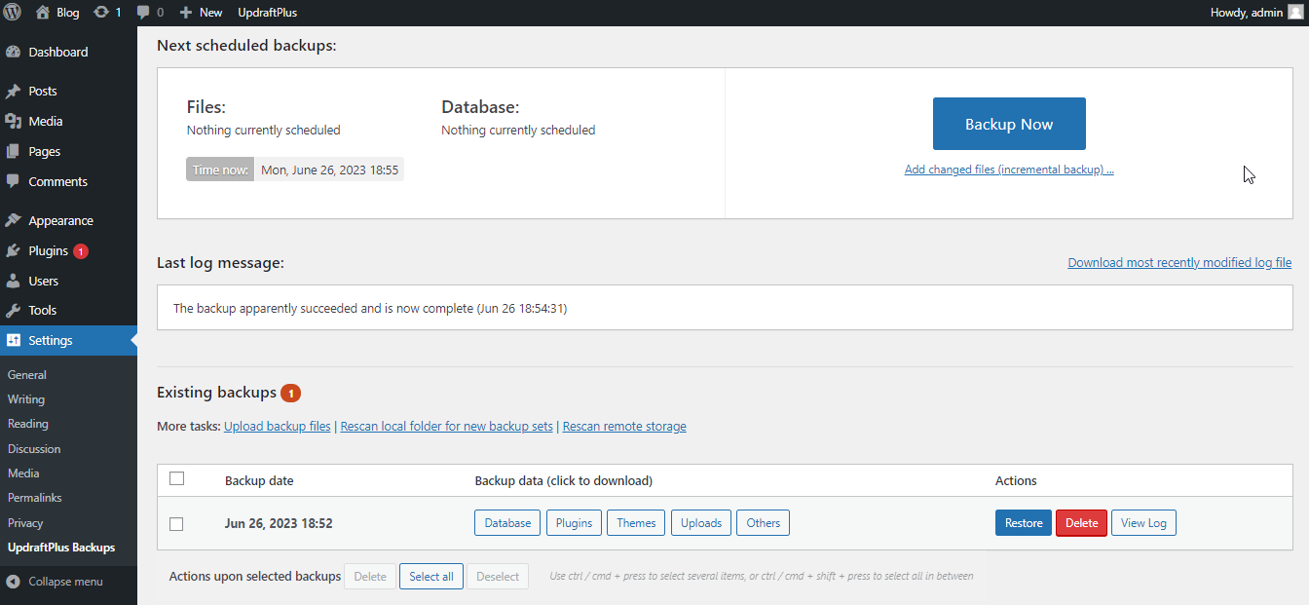Click the Plugins update badge showing 1
This screenshot has height=605, width=1309.
pos(81,250)
